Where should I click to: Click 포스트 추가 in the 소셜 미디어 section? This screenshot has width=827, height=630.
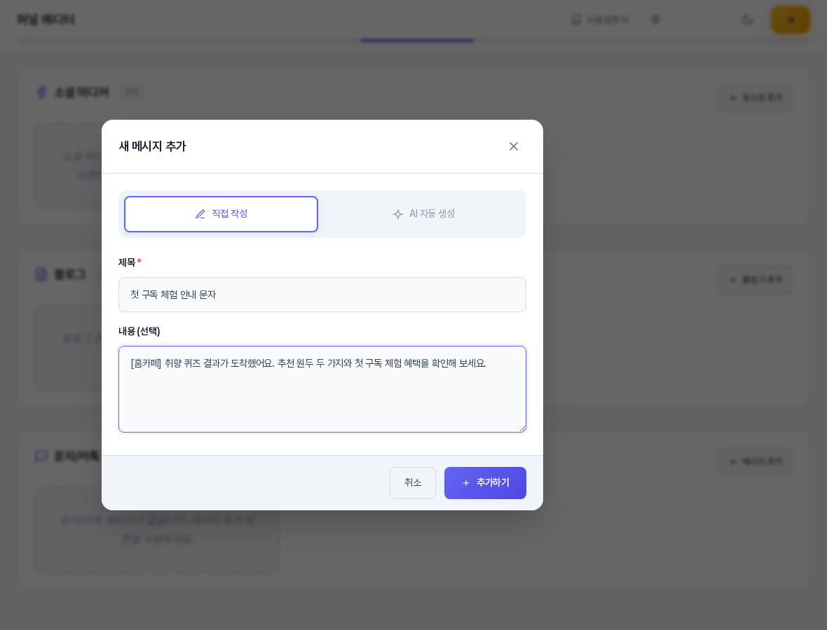point(756,97)
